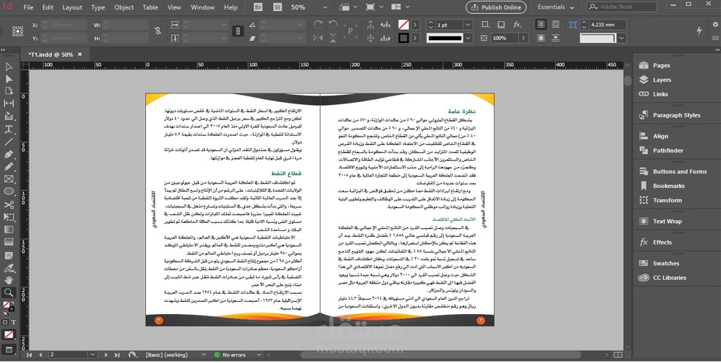The width and height of the screenshot is (721, 363).
Task: Open the Swatches panel
Action: pyautogui.click(x=666, y=263)
